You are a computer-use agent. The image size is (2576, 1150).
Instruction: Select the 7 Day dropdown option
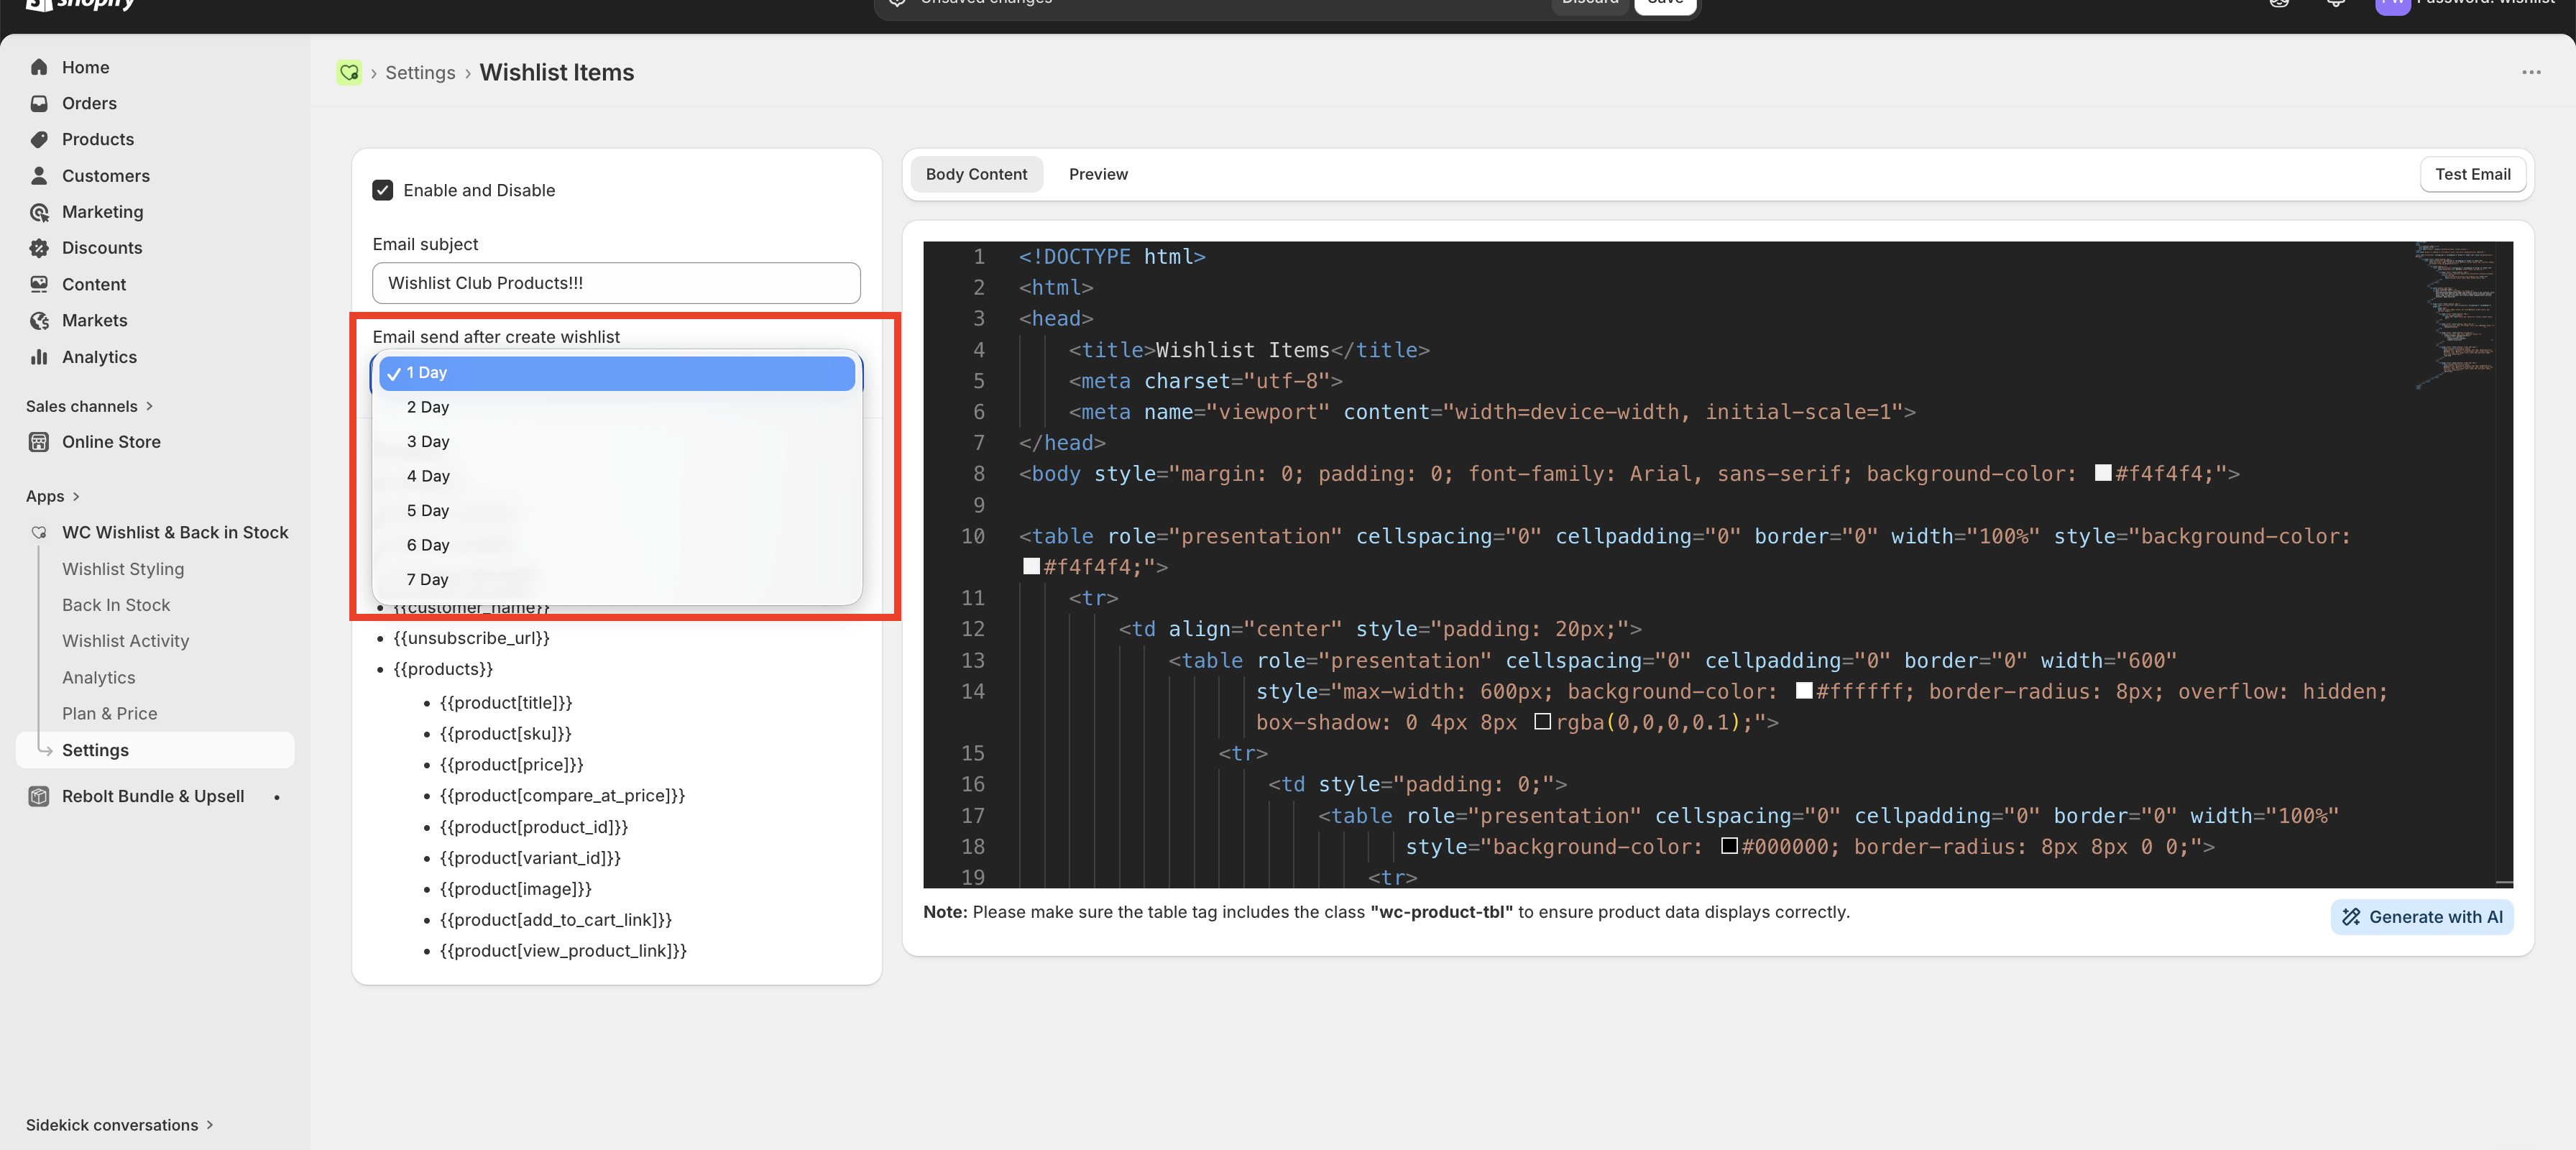tap(616, 580)
